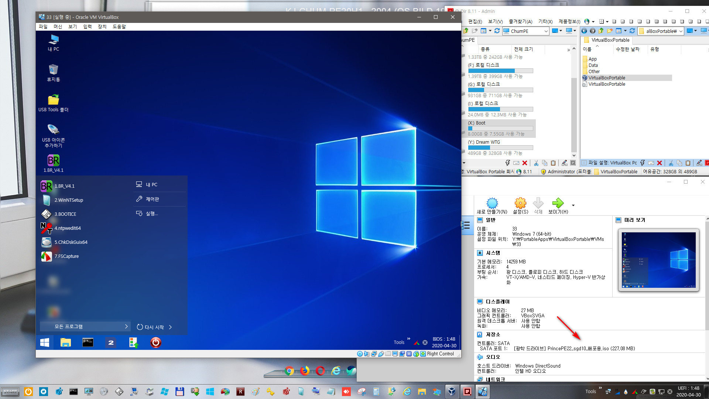Click 다시 시작 restart button
The width and height of the screenshot is (709, 399).
[151, 327]
